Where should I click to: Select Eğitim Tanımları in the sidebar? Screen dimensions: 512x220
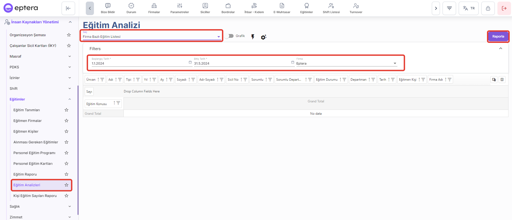27,110
